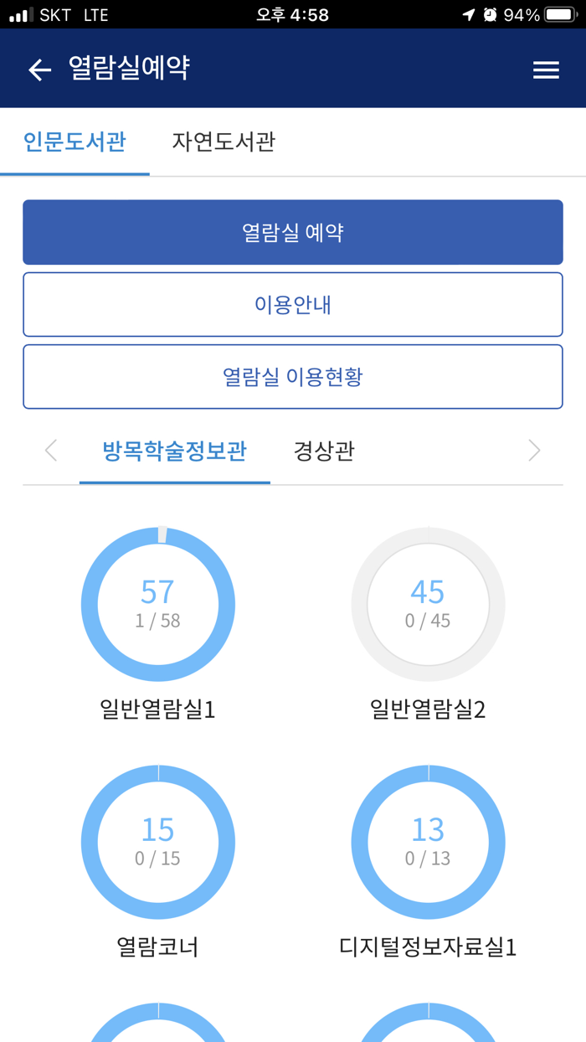Image resolution: width=586 pixels, height=1042 pixels.
Task: Tap the battery indicator showing 94%
Action: coord(559,14)
